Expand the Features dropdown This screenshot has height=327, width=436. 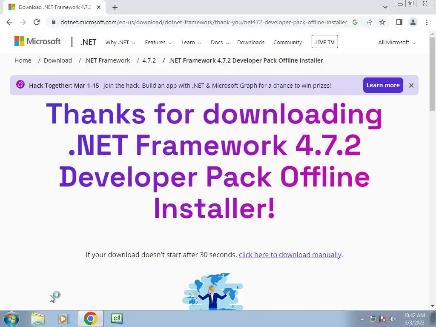pos(158,43)
